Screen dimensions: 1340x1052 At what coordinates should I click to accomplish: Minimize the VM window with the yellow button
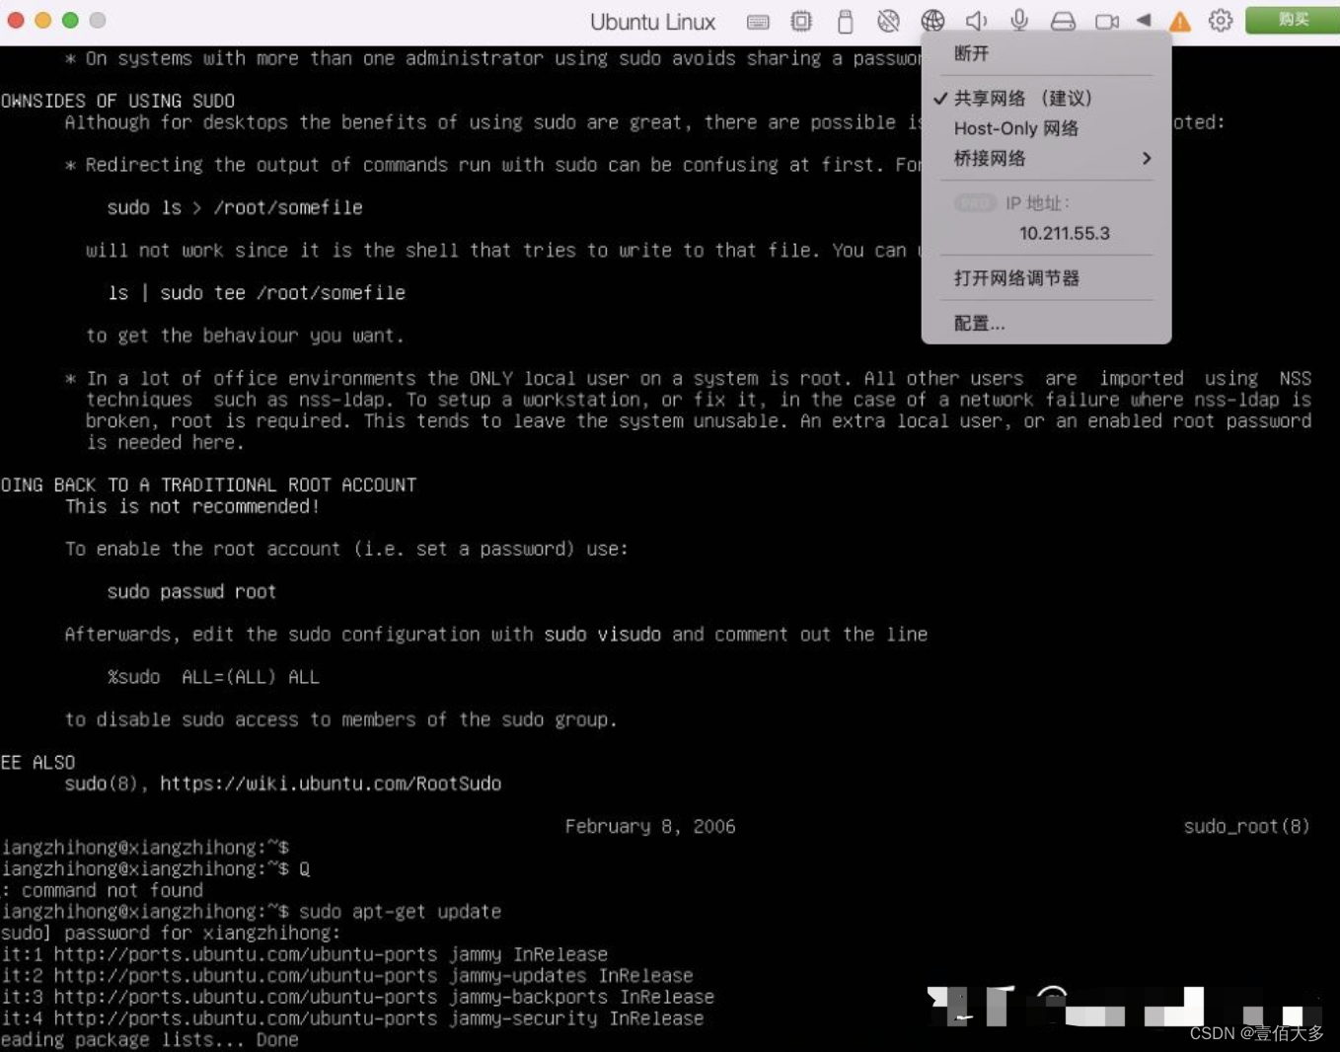tap(42, 20)
